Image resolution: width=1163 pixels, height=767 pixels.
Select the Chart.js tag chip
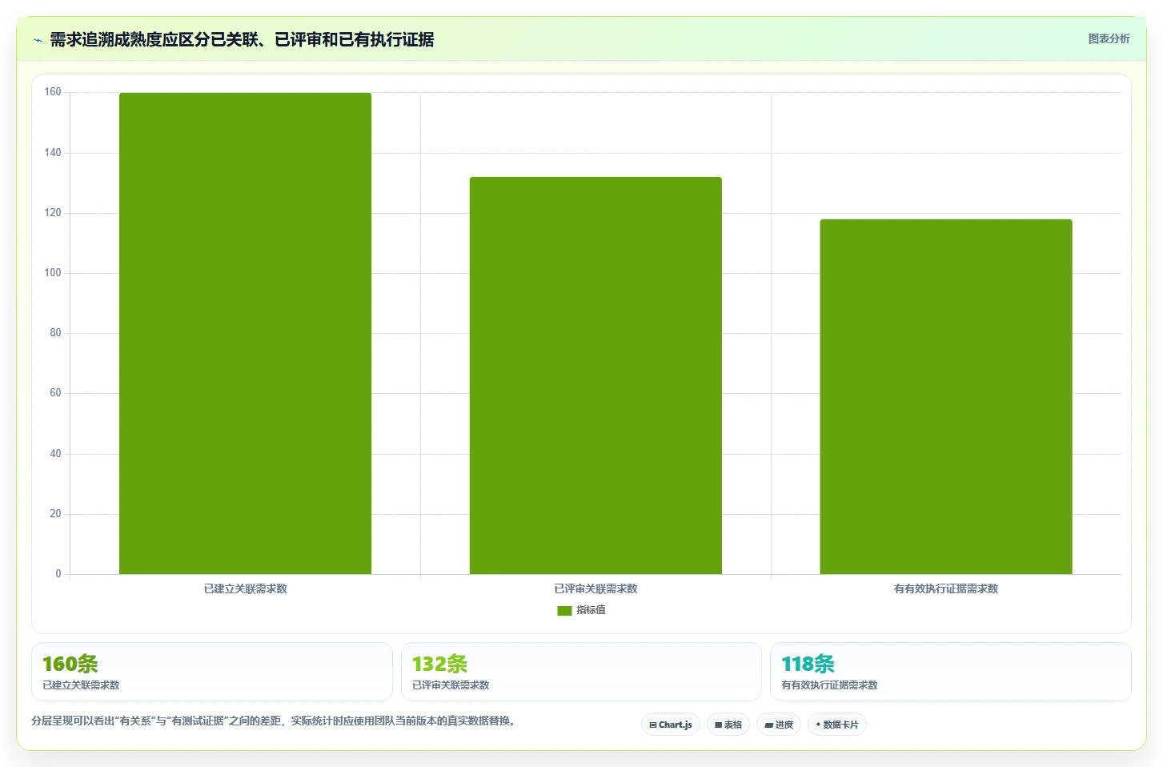tap(671, 725)
